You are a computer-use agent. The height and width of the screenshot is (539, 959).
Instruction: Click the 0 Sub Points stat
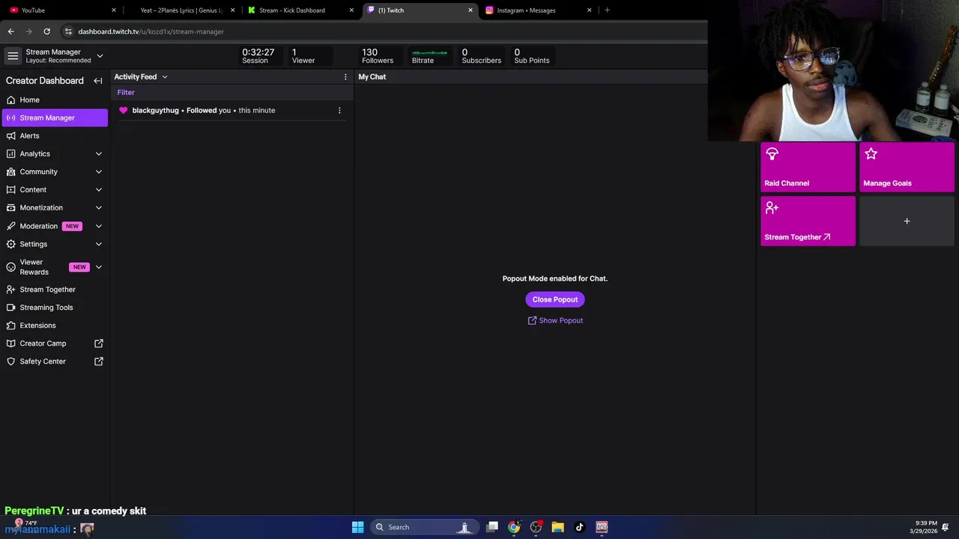tap(532, 56)
